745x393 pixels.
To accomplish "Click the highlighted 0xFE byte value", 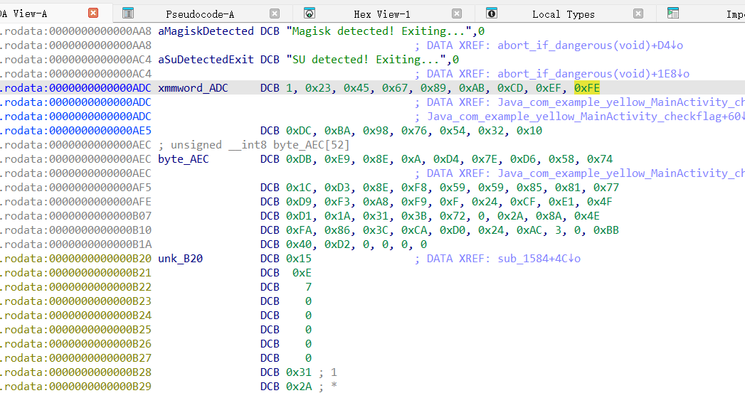I will 587,88.
